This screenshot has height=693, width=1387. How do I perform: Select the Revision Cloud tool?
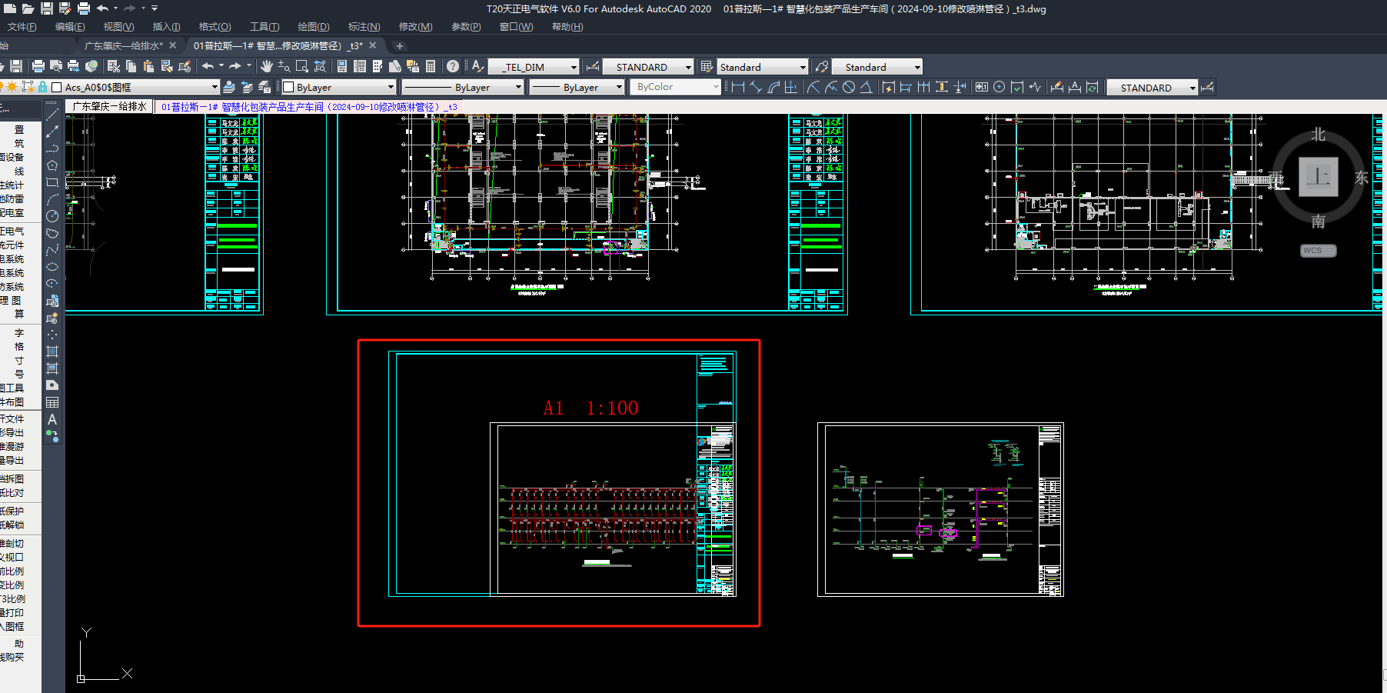pos(52,233)
